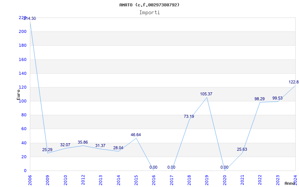Click the chart title AMATO (c.f.00297380792)
The height and width of the screenshot is (187, 299).
click(149, 5)
